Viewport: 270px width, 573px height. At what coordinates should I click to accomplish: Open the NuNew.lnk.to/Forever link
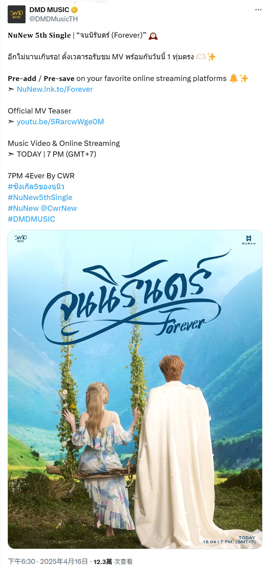pos(55,89)
